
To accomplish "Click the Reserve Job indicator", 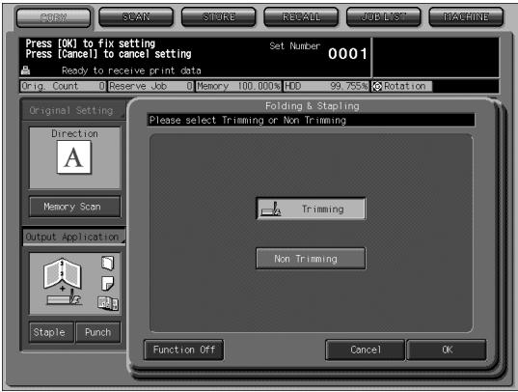I will [x=151, y=86].
